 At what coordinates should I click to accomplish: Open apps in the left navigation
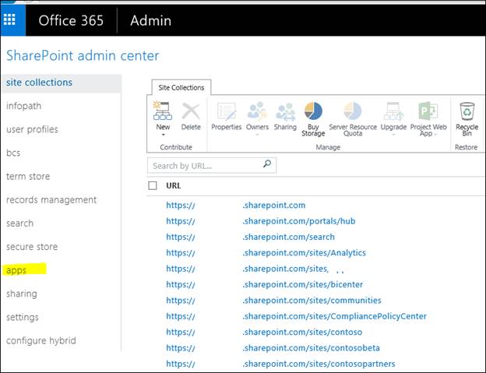pyautogui.click(x=16, y=270)
